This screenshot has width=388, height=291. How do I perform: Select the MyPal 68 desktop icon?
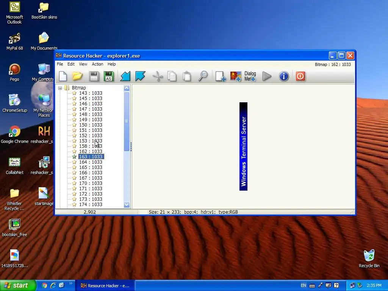click(15, 42)
